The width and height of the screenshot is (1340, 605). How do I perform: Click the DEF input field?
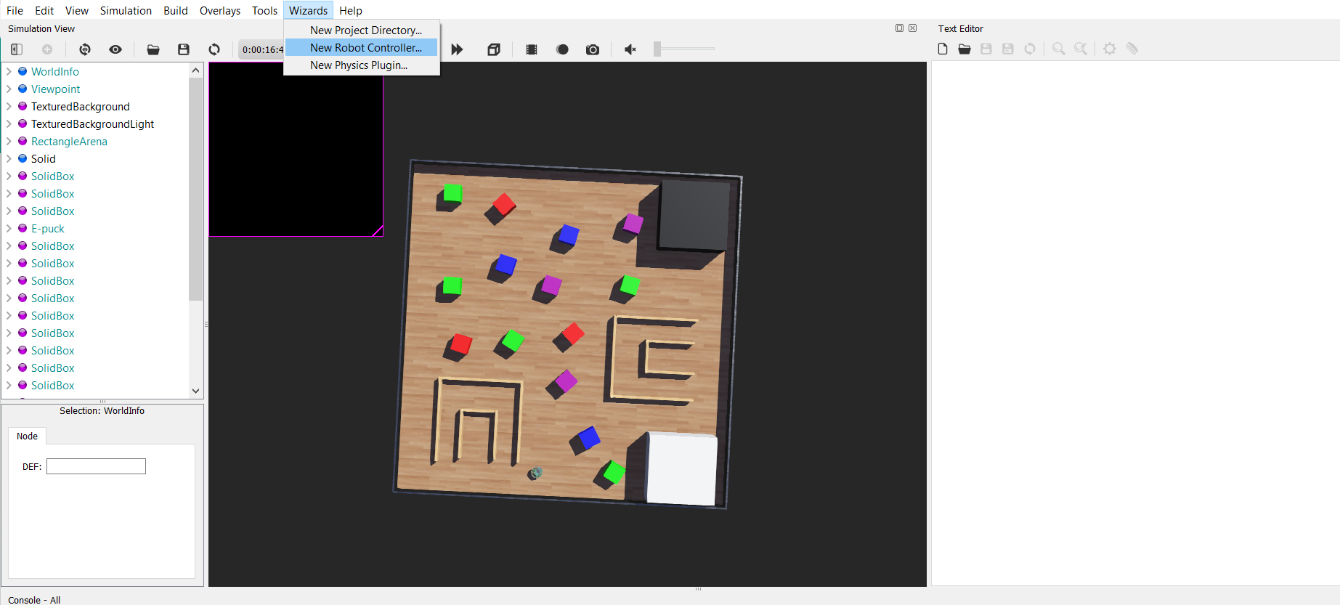(96, 466)
